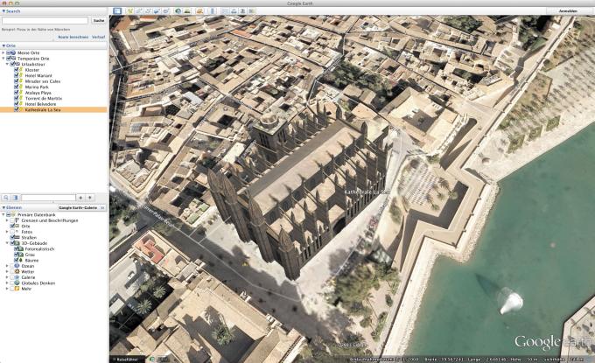This screenshot has width=595, height=363.
Task: Select the Add Polygon toolbar tool
Action: coord(139,11)
